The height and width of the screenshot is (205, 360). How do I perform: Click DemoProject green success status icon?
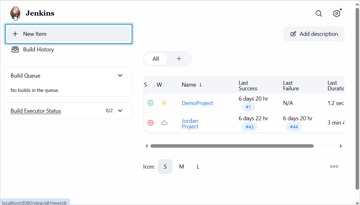tap(150, 103)
